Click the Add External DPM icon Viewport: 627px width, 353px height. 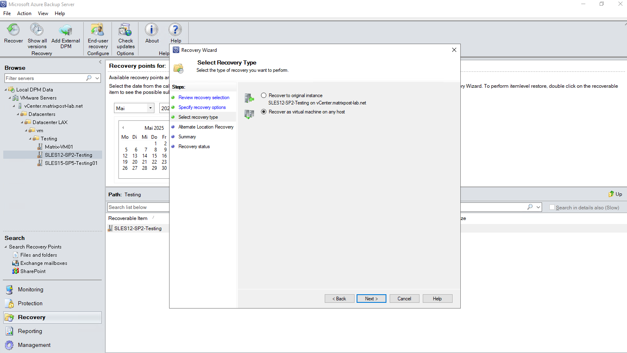(65, 30)
